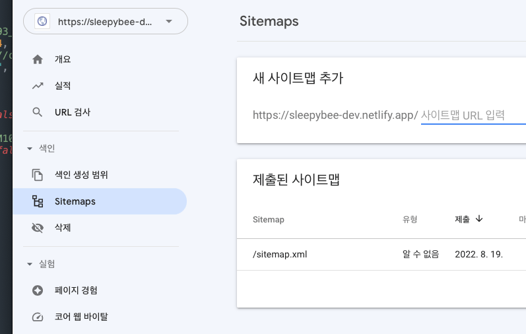Viewport: 526px width, 334px height.
Task: Click the Sitemaps tree icon in sidebar
Action: pyautogui.click(x=38, y=201)
